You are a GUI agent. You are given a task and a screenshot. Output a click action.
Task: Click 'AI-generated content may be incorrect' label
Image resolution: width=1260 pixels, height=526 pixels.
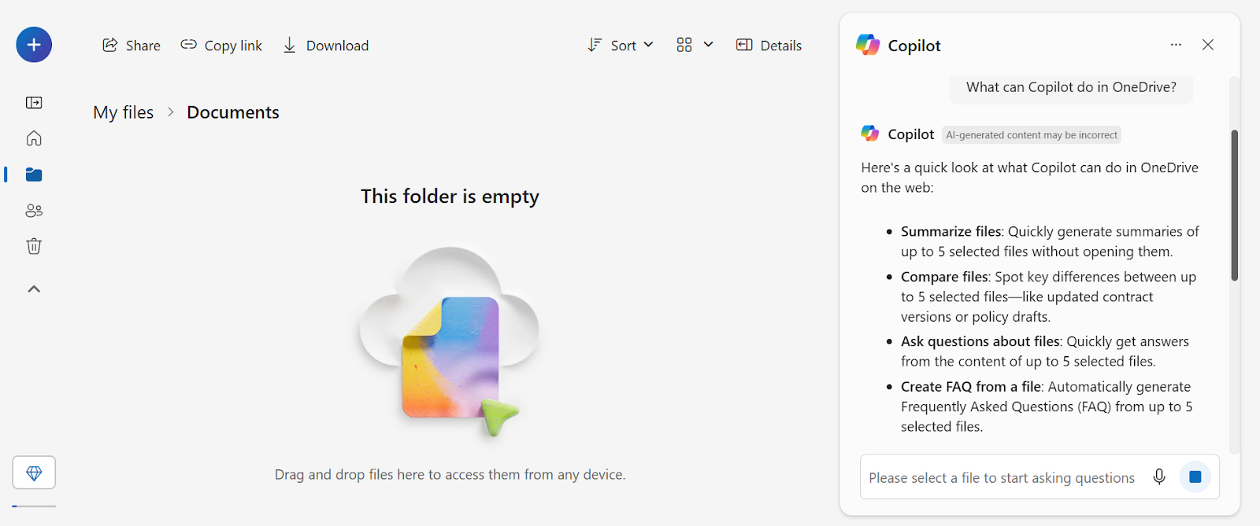1032,135
